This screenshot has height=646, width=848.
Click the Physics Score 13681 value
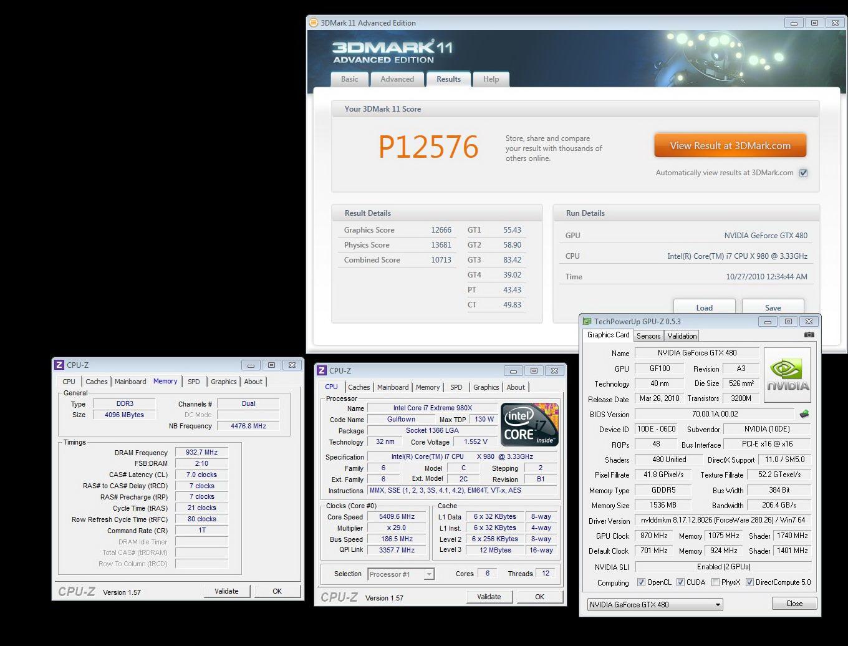441,245
